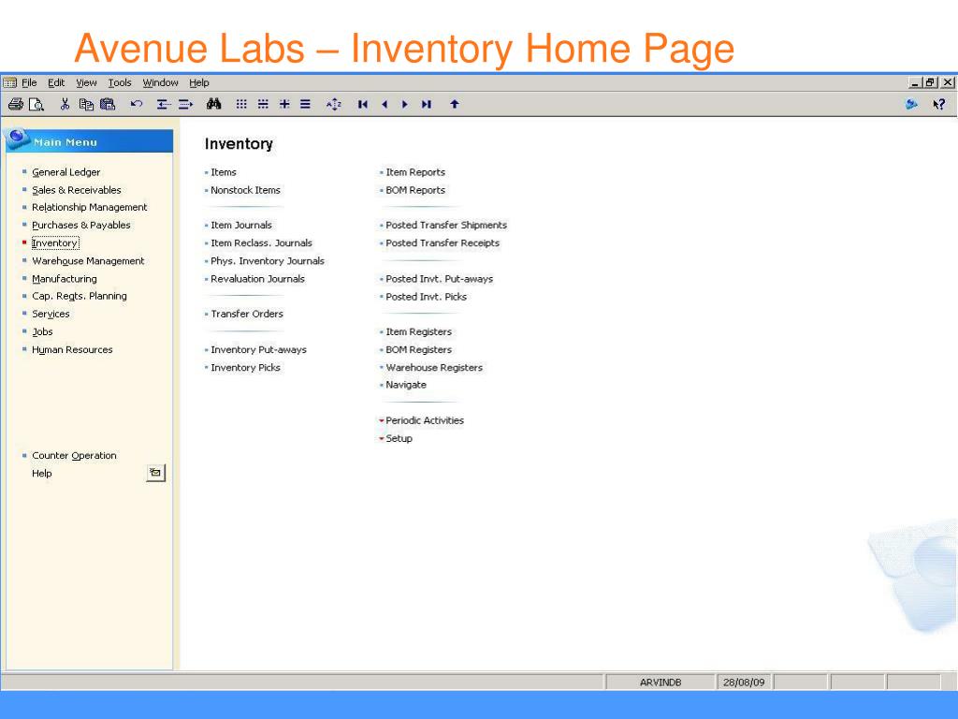Screen dimensions: 958x719
Task: Click the What's This help cursor icon
Action: tap(939, 105)
